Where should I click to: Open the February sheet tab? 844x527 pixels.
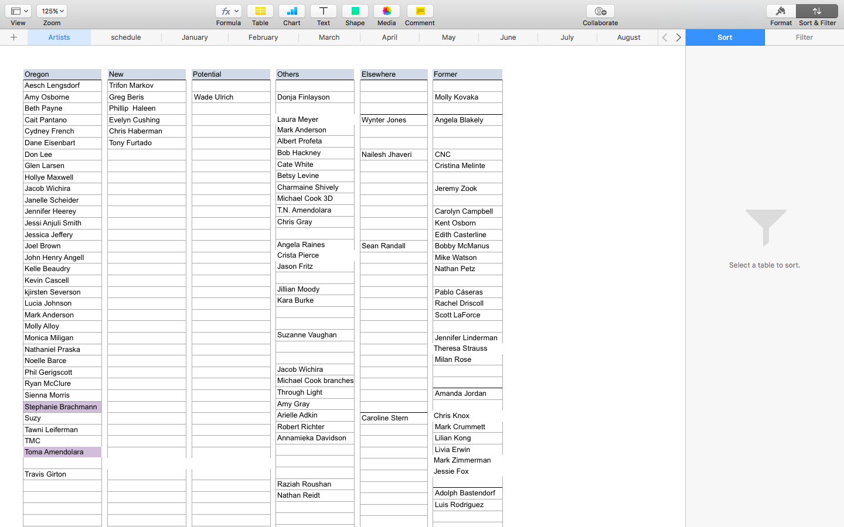click(263, 37)
